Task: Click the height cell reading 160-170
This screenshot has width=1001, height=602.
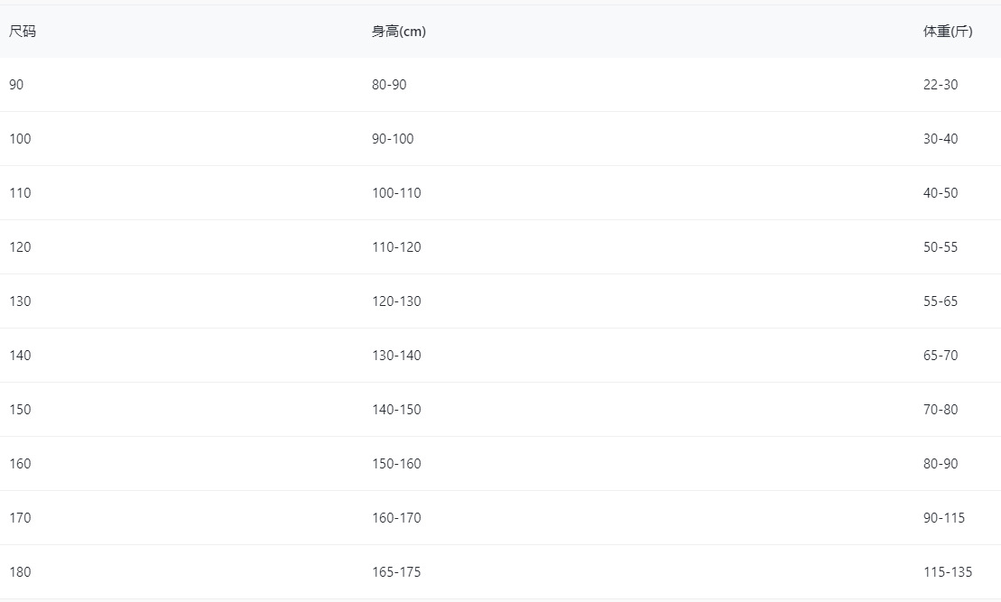Action: tap(396, 518)
